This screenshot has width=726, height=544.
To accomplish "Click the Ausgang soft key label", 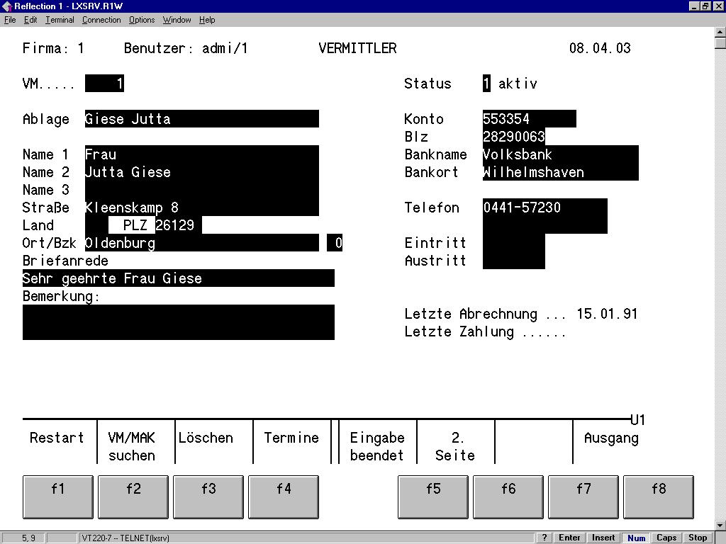I will coord(611,438).
